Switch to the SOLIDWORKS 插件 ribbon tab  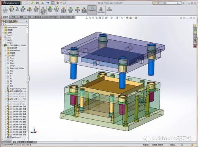pyautogui.click(x=51, y=17)
